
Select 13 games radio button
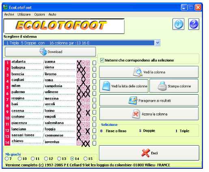click(x=59, y=159)
